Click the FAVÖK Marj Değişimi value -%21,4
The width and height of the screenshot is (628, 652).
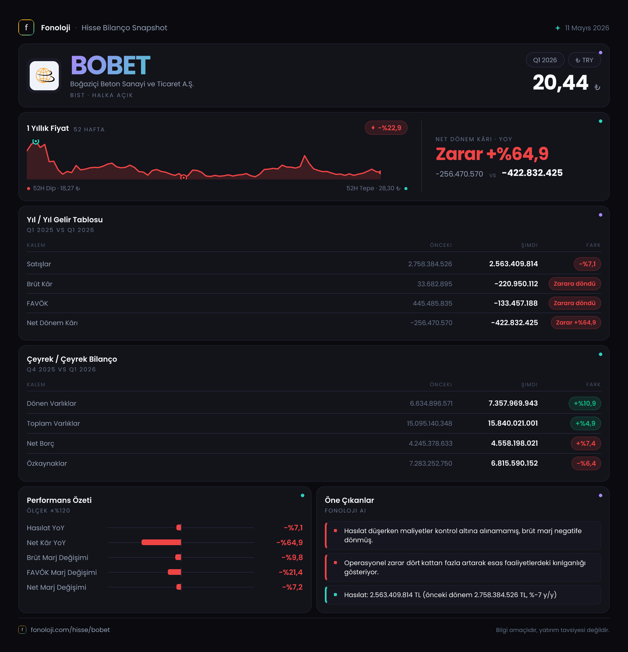[290, 572]
